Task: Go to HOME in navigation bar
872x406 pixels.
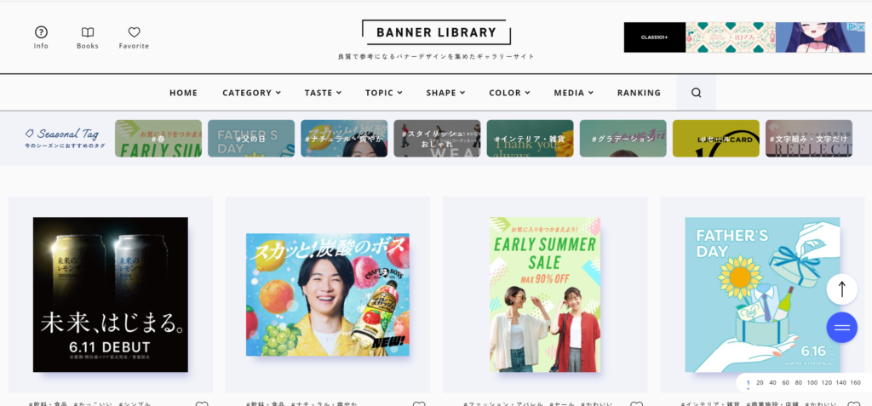Action: tap(184, 93)
